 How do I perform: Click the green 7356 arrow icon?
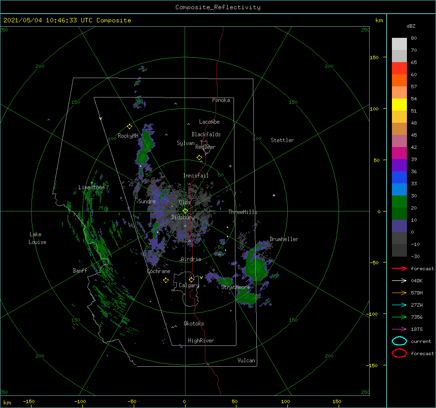(x=399, y=317)
